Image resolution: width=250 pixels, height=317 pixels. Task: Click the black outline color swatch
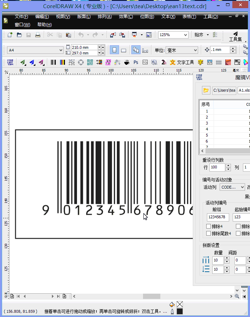point(180,312)
